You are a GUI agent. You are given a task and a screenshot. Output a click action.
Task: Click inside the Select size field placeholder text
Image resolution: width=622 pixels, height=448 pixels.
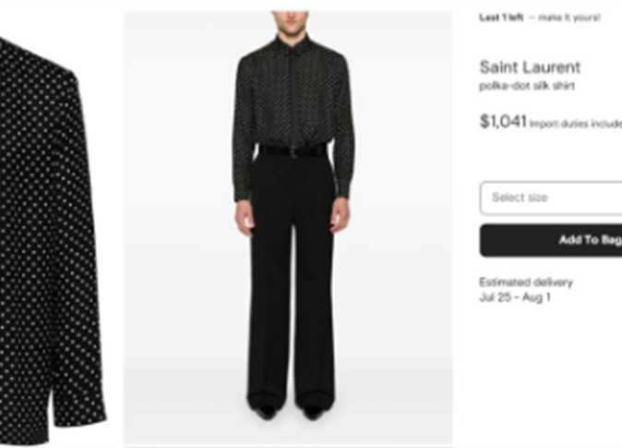click(520, 198)
